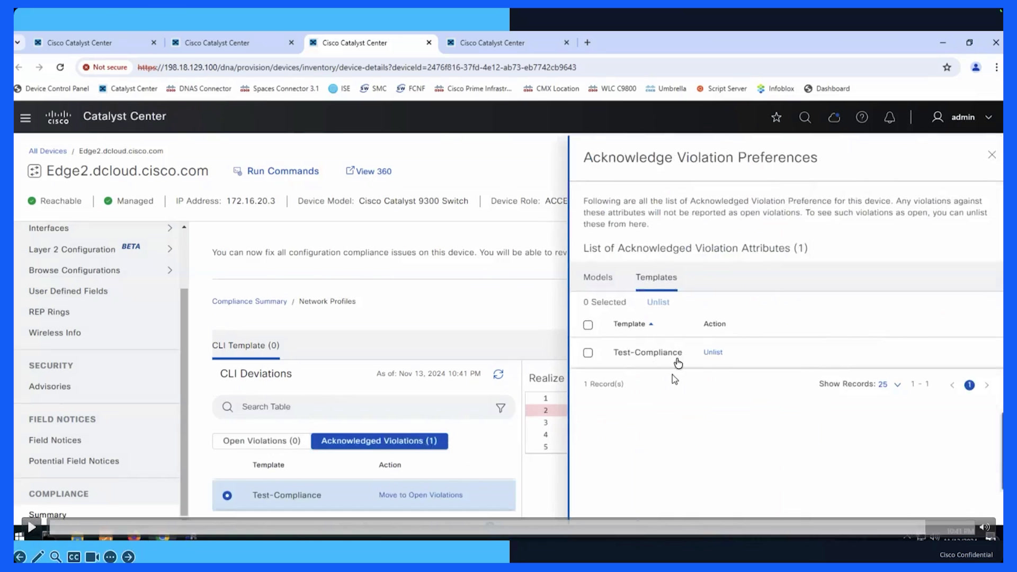Refresh CLI Deviations with refresh icon
1017x572 pixels.
[498, 374]
